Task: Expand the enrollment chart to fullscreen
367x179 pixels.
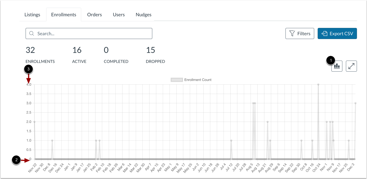Action: [351, 66]
